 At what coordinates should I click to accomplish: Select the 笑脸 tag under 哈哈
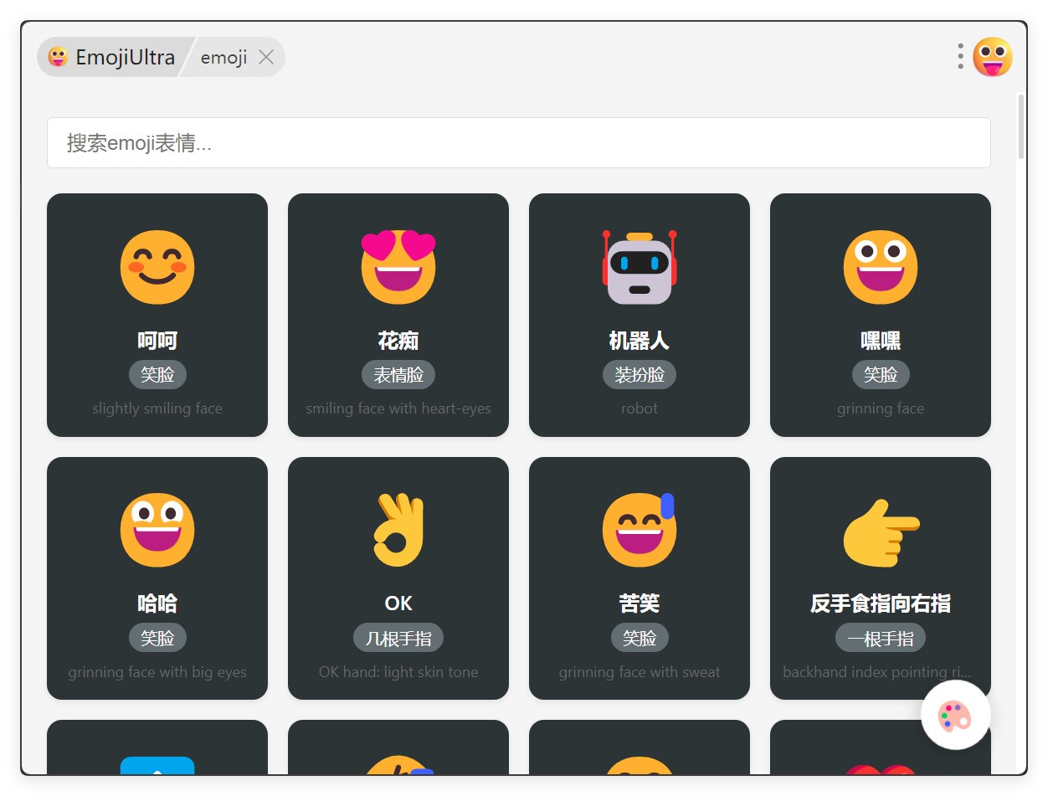click(157, 638)
